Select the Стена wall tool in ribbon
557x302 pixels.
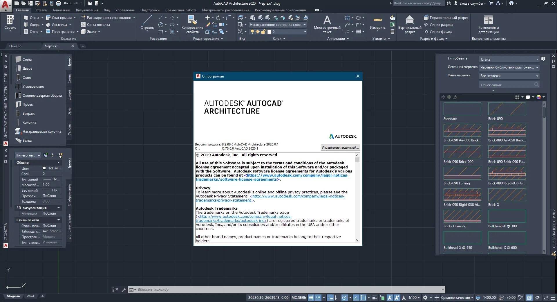click(31, 18)
